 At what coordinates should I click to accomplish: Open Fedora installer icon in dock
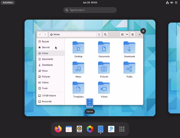[111, 129]
